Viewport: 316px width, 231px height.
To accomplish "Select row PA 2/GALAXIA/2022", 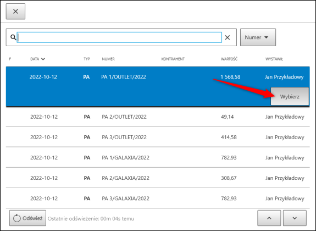I will pos(158,178).
